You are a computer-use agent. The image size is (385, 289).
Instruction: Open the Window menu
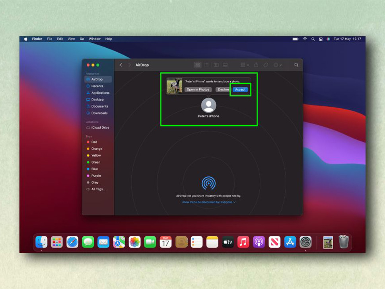[x=95, y=39]
